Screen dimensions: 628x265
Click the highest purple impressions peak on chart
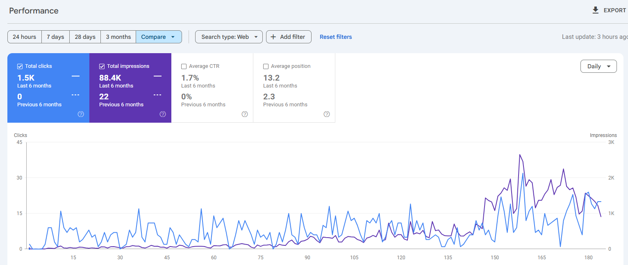[x=520, y=155]
